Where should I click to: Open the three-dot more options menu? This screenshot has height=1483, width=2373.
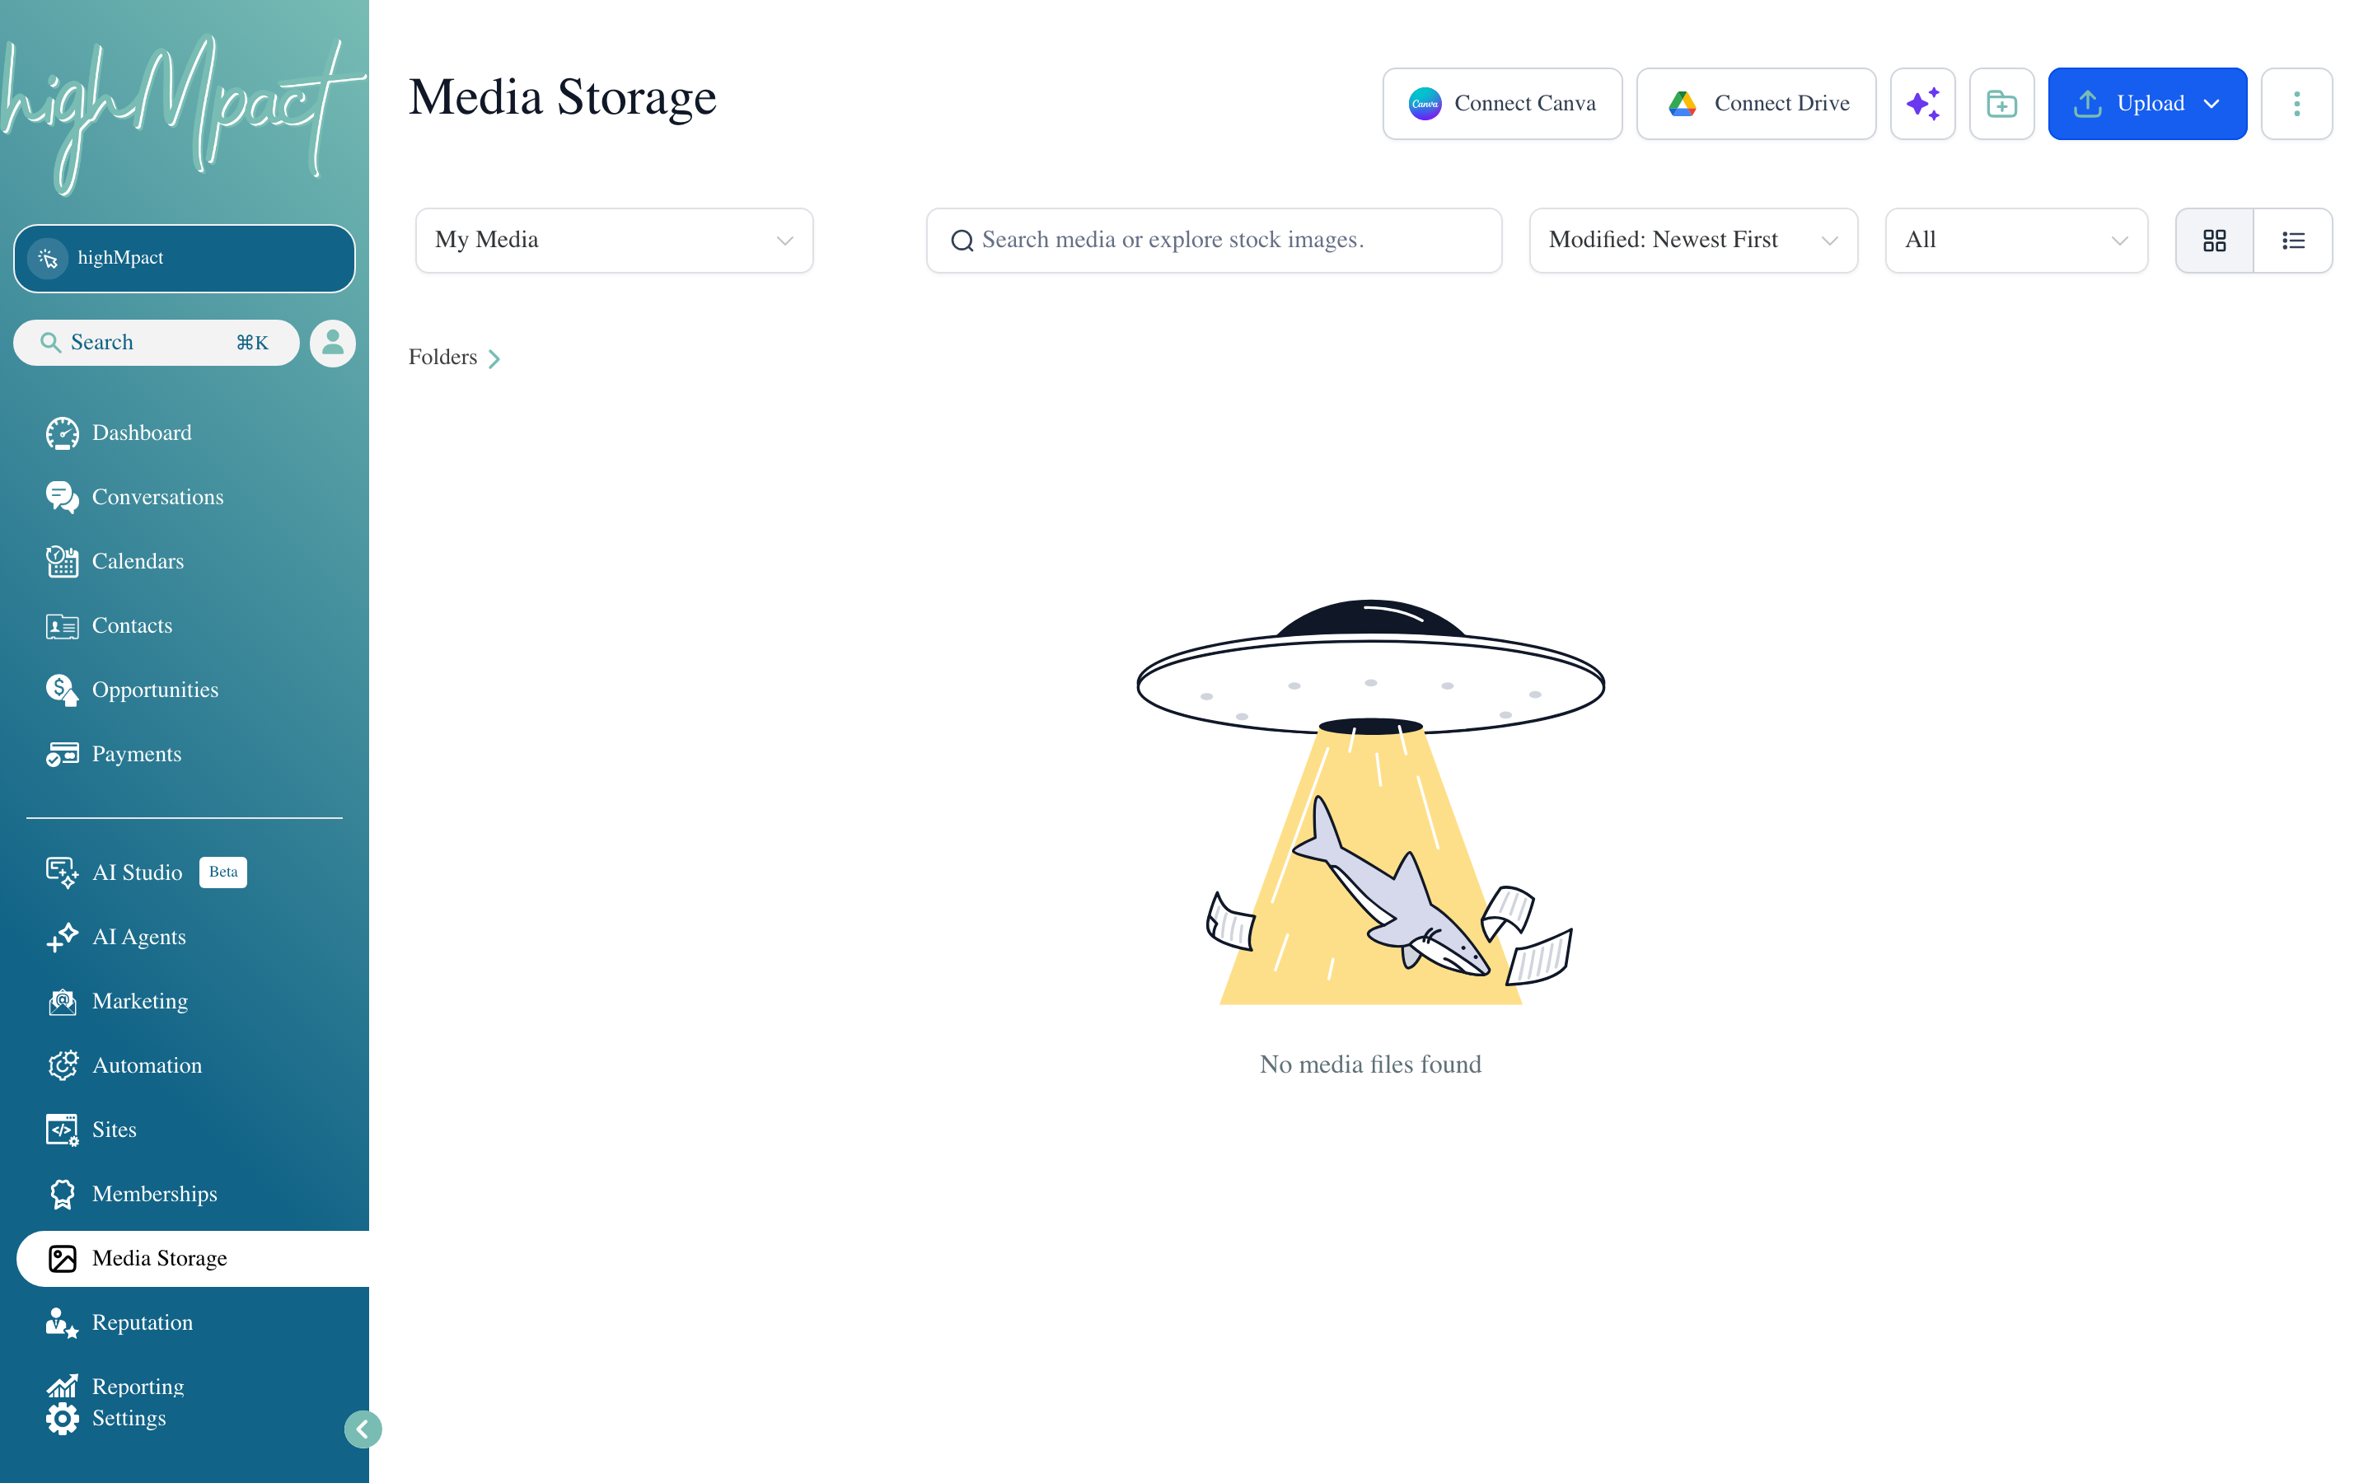[2296, 104]
